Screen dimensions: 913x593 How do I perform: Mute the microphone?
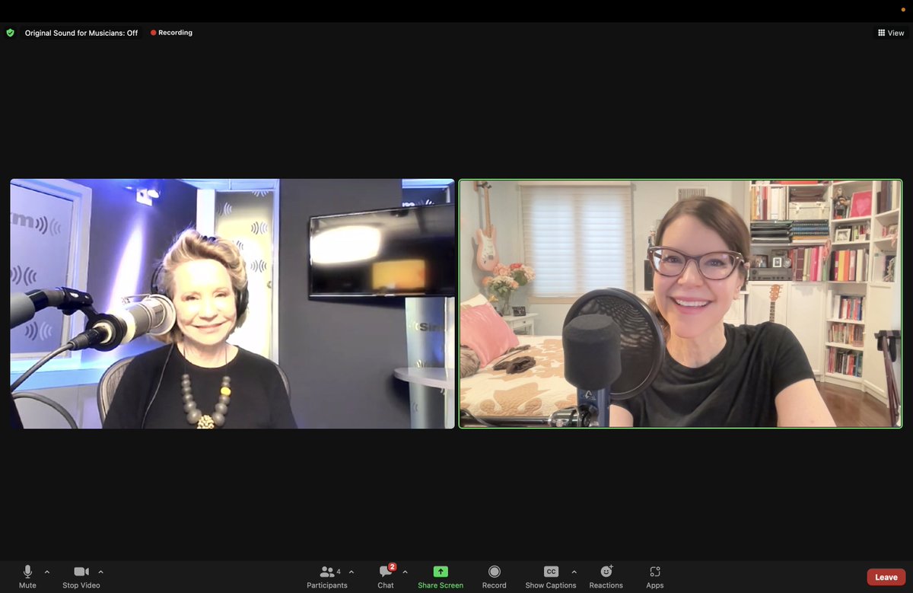(x=27, y=576)
